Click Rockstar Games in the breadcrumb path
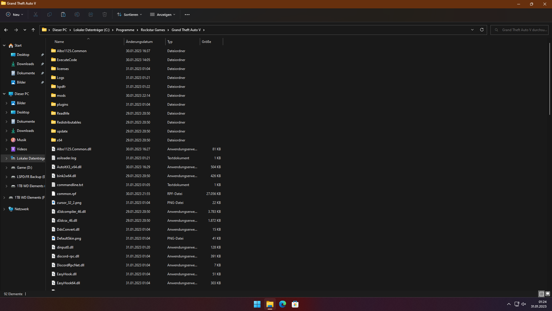Screen dimensions: 552x311 (x=153, y=30)
